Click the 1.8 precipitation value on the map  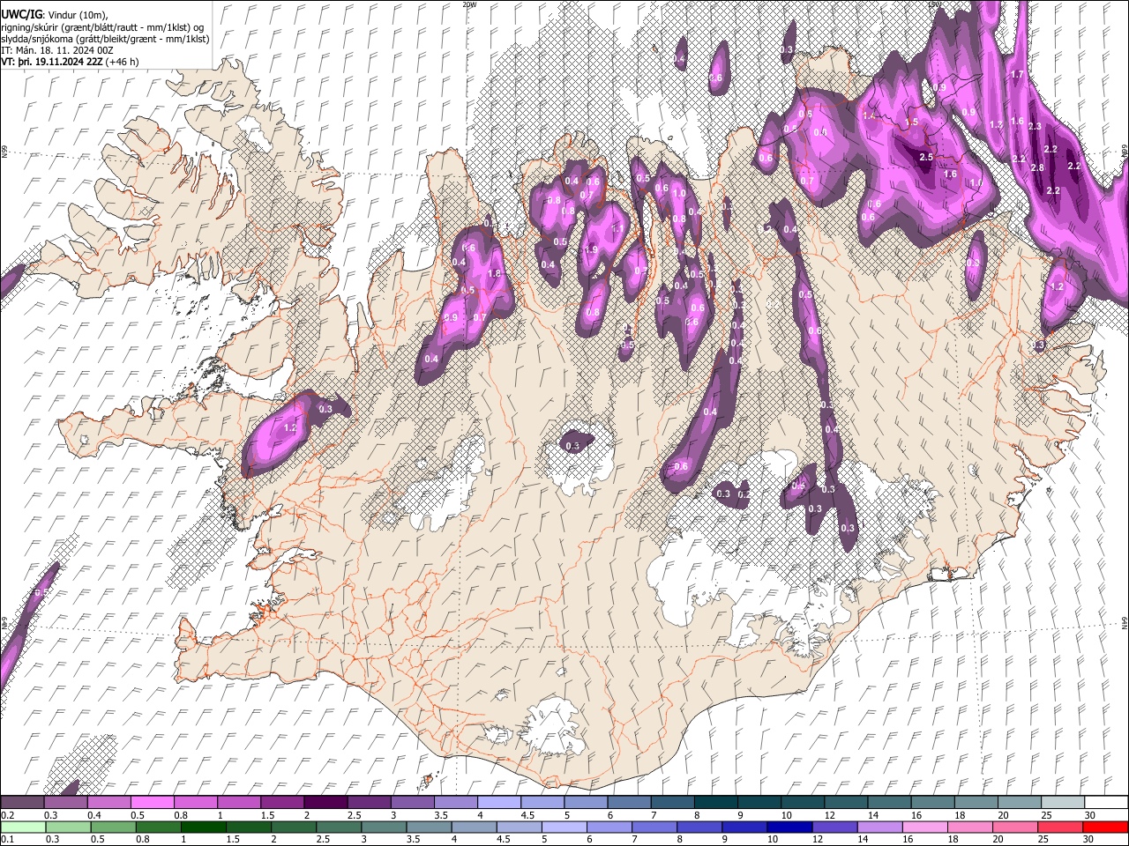[x=494, y=274]
